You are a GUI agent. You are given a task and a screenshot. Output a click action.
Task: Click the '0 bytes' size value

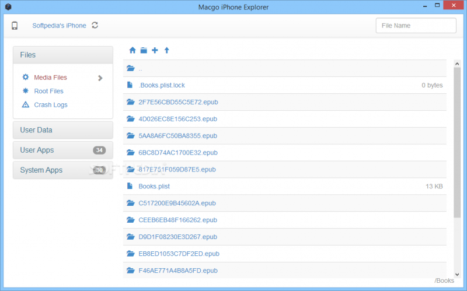432,85
